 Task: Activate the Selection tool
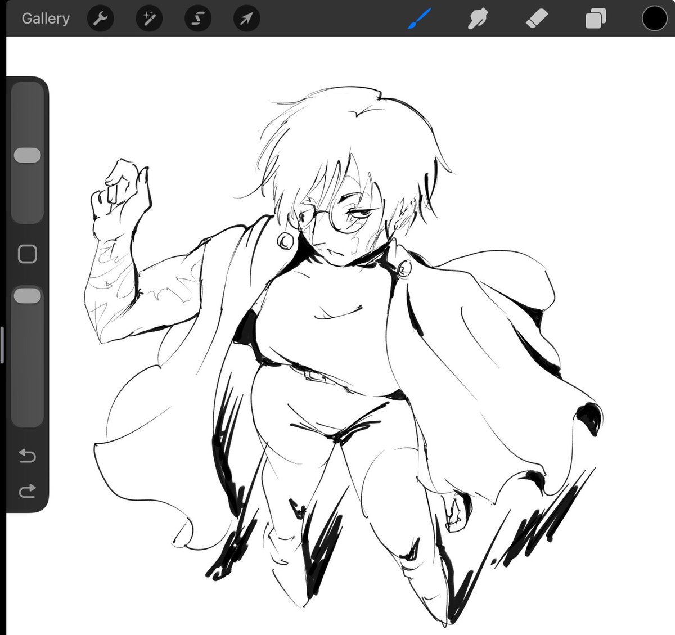pyautogui.click(x=198, y=19)
